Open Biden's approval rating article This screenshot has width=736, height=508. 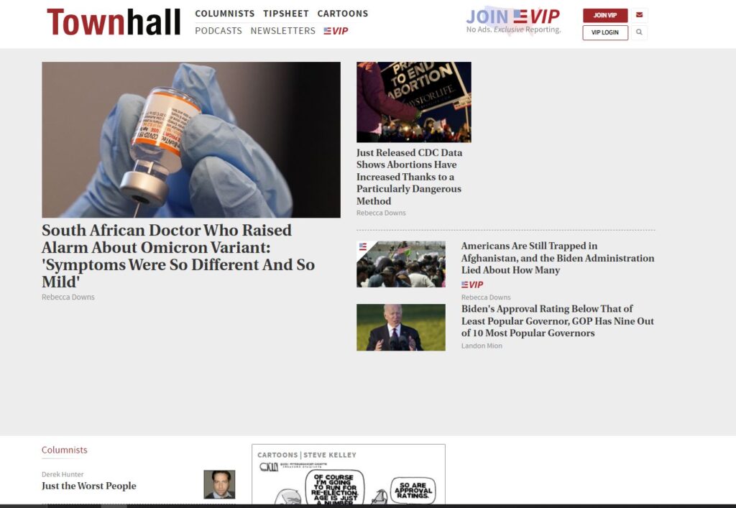558,321
